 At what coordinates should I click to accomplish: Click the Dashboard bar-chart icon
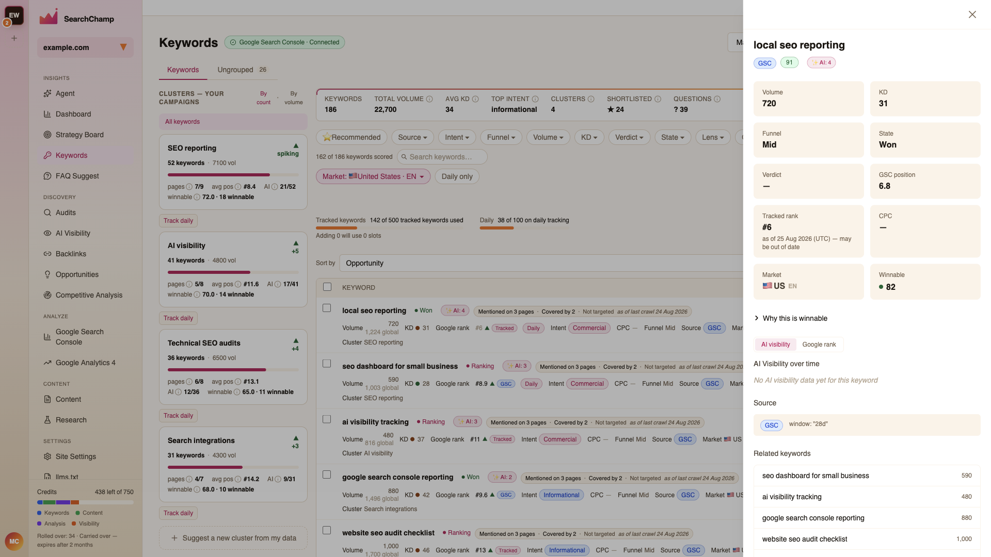pyautogui.click(x=47, y=114)
